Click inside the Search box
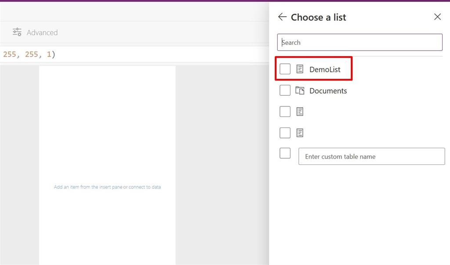Screen dimensions: 450x265 coord(360,42)
